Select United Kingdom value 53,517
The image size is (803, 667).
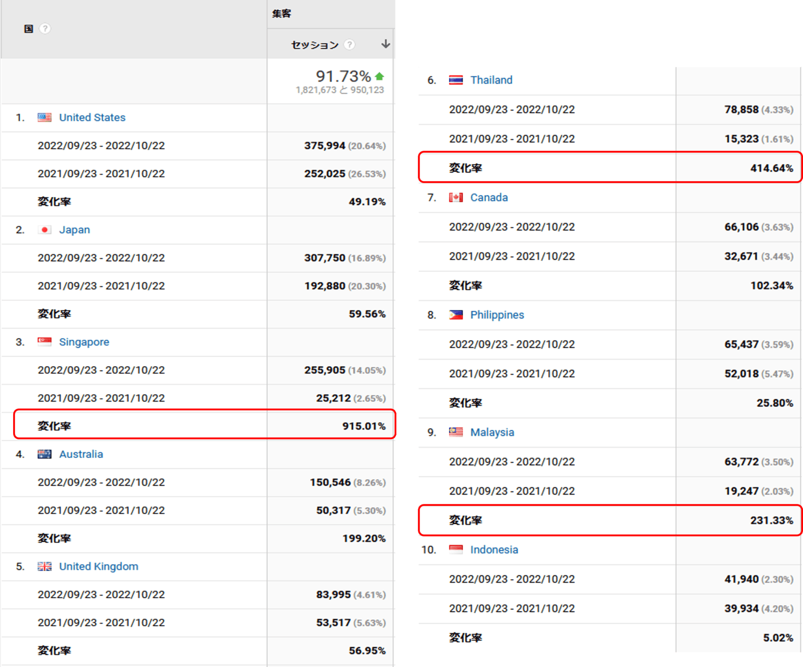tap(333, 623)
